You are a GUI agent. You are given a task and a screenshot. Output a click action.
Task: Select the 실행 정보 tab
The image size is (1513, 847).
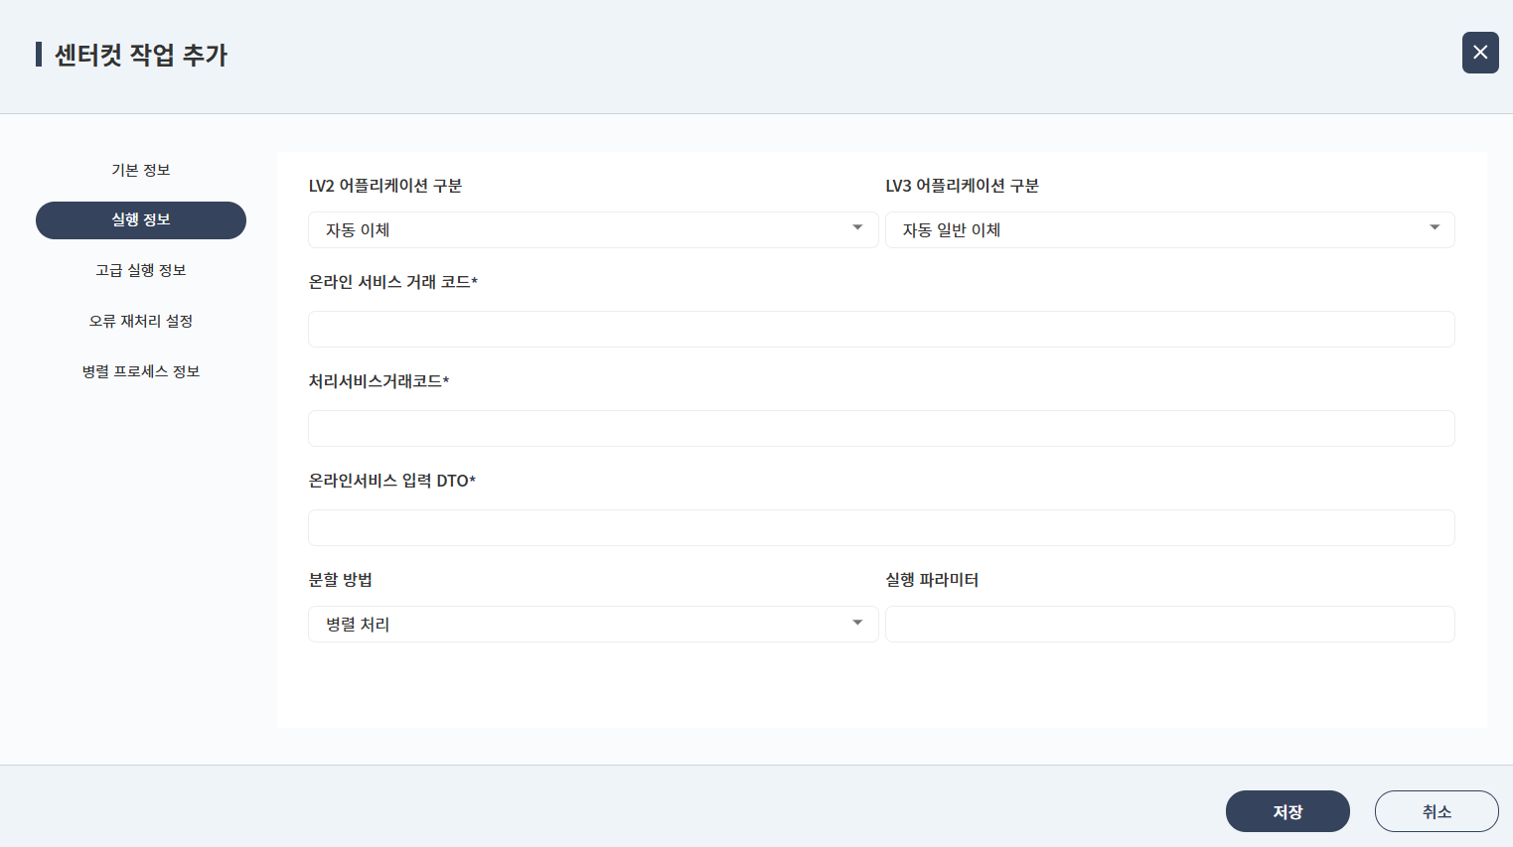[x=141, y=220]
